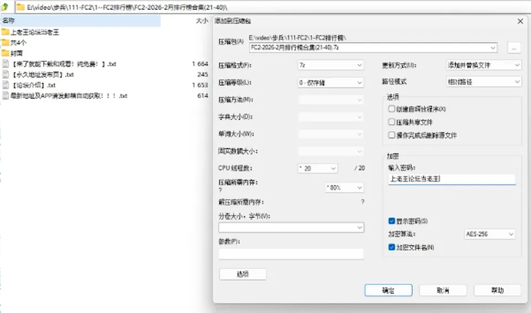Viewport: 531px width, 313px height.
Task: Click the address bar path field
Action: [x=273, y=7]
